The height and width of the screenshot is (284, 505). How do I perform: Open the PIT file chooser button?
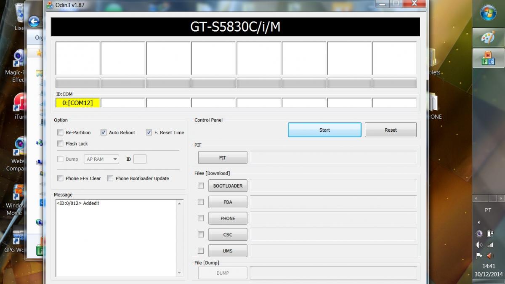[223, 158]
